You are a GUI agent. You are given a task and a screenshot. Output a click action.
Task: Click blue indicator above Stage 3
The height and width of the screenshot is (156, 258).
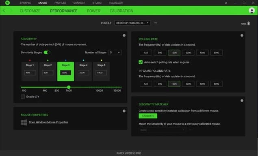[65, 60]
